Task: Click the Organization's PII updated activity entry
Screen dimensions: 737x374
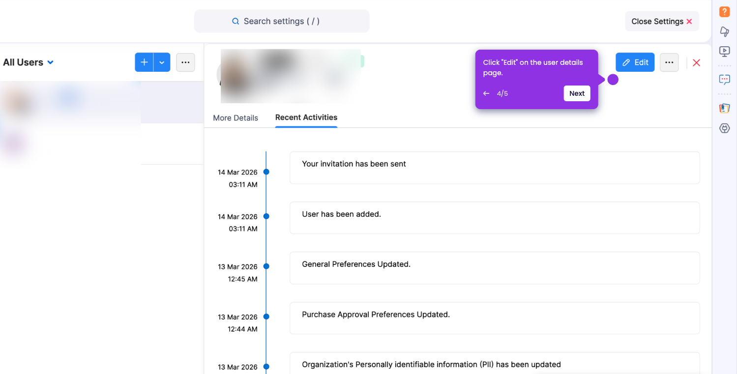Action: pyautogui.click(x=495, y=363)
